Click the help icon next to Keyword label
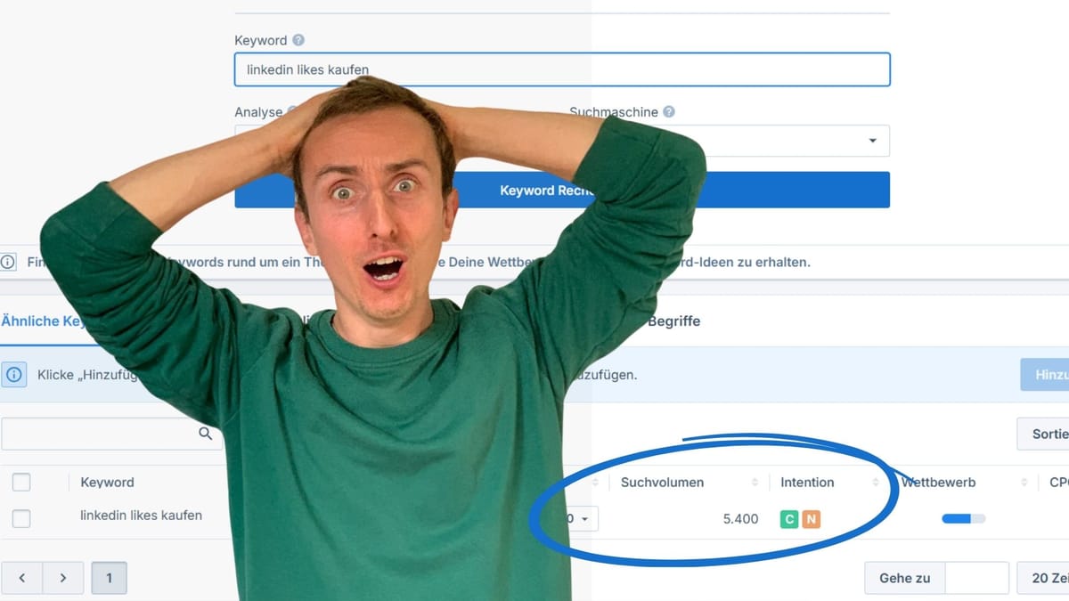Image resolution: width=1069 pixels, height=601 pixels. click(298, 40)
